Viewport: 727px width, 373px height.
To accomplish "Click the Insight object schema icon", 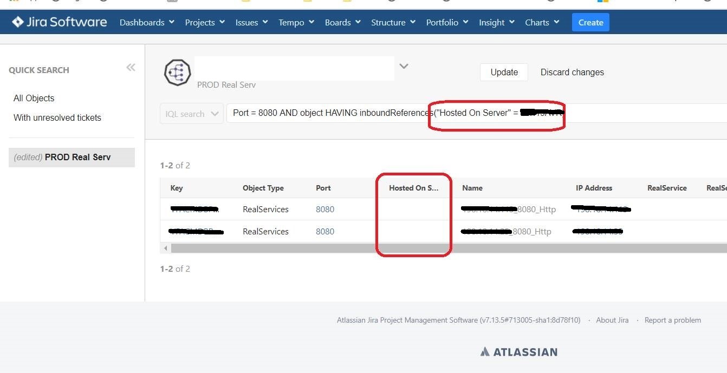I will [x=178, y=73].
